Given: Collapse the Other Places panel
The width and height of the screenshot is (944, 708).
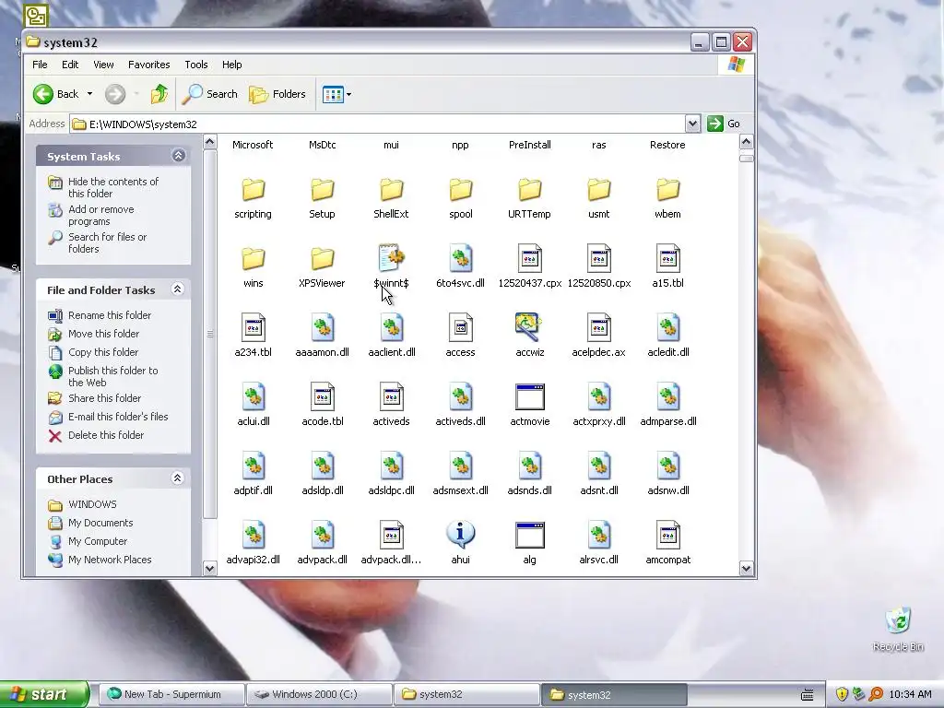Looking at the screenshot, I should tap(178, 478).
